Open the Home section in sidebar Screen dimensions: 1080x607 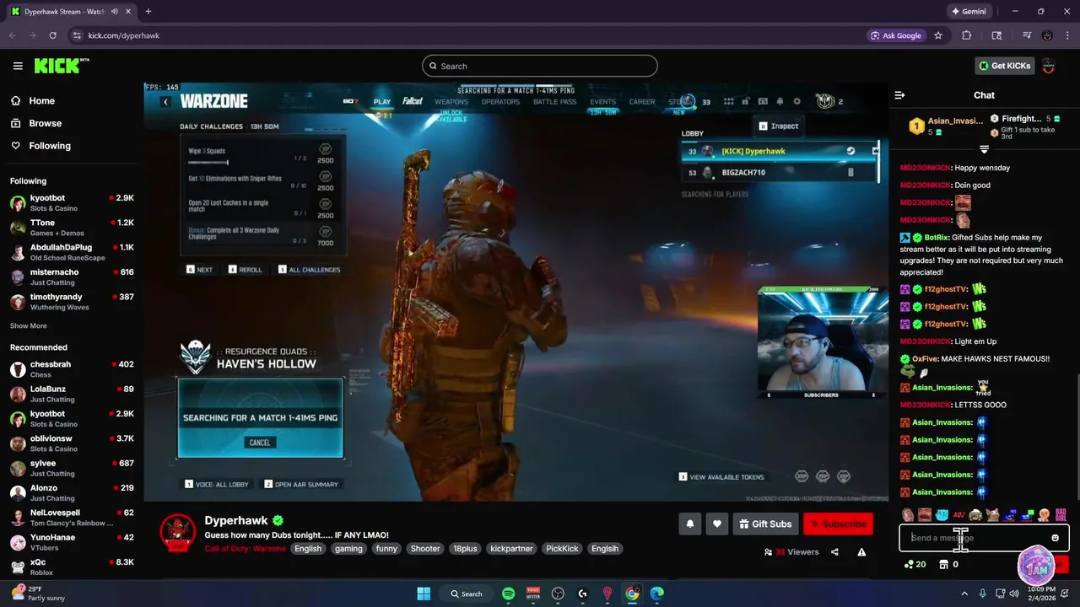click(x=33, y=100)
